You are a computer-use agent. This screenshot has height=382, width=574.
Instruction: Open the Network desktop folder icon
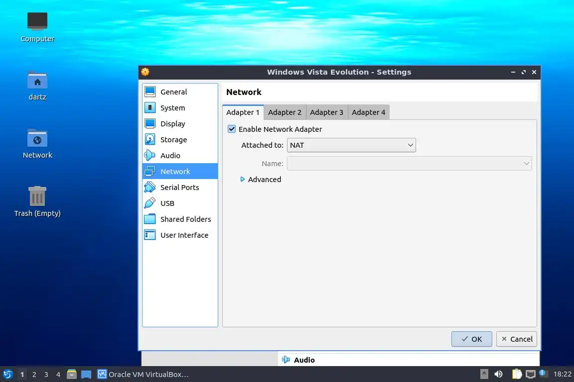37,138
